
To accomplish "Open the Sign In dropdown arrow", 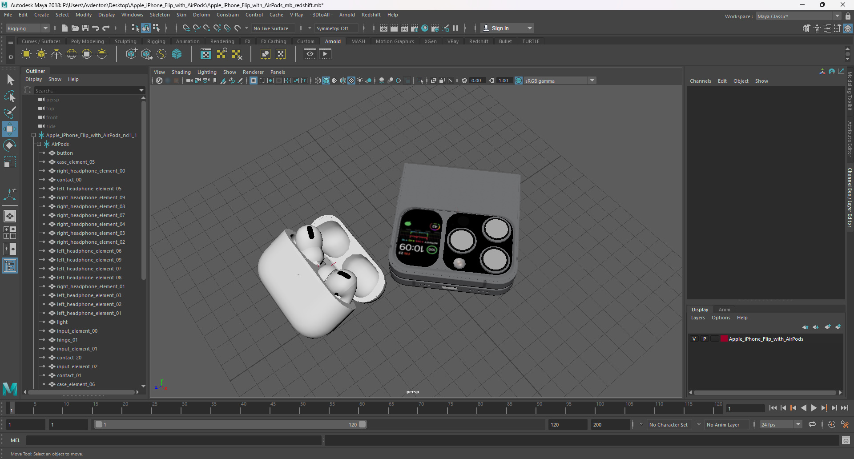I will pyautogui.click(x=529, y=28).
